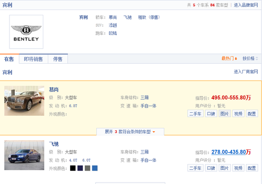Select the dark navy 飞驰 color swatch
Image resolution: width=262 pixels, height=184 pixels.
(80, 168)
